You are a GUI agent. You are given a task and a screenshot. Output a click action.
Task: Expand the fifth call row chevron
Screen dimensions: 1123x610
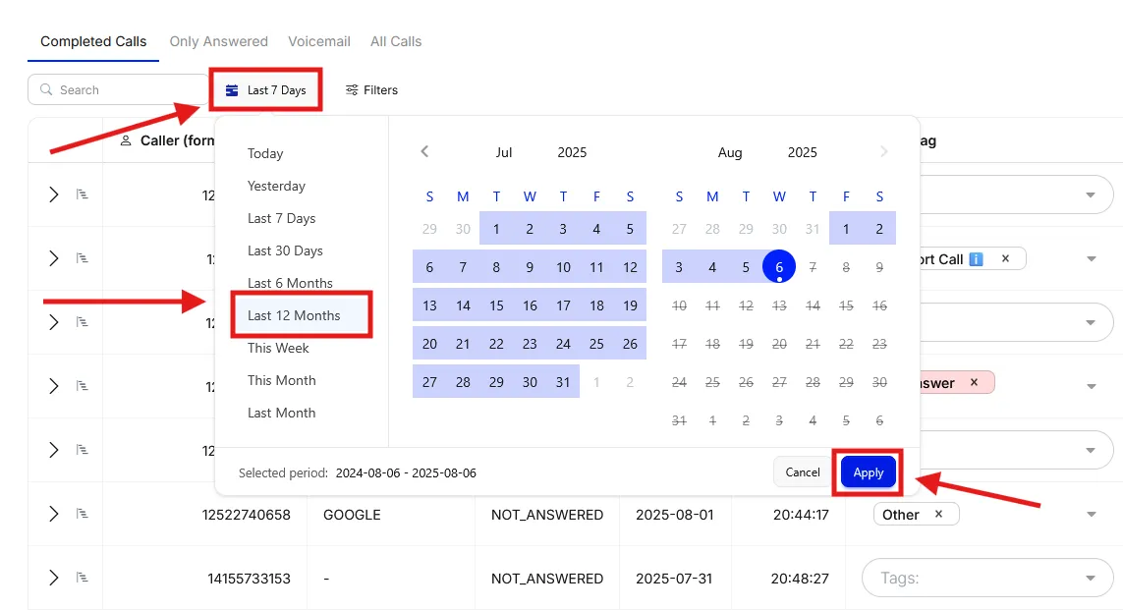pos(53,450)
